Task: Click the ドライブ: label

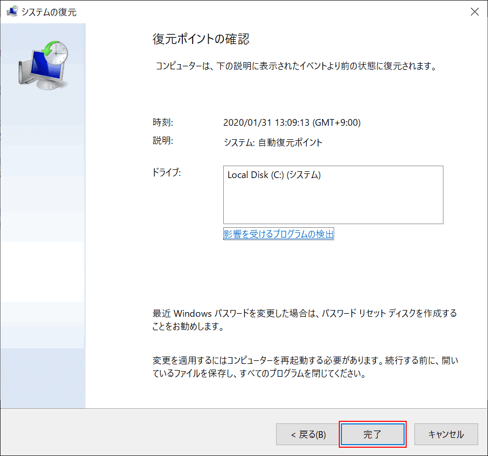Action: point(166,172)
